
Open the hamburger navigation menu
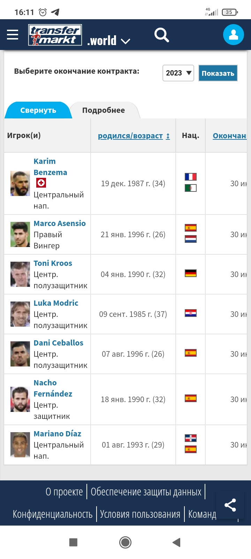click(x=13, y=35)
